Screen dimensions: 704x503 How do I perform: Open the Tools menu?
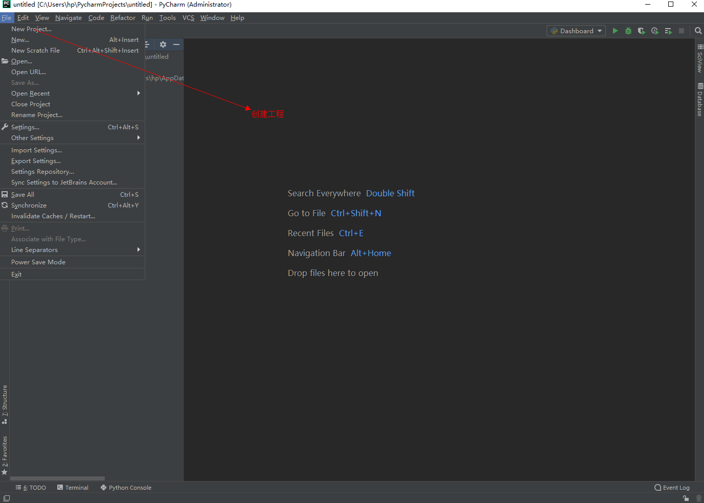pyautogui.click(x=167, y=18)
